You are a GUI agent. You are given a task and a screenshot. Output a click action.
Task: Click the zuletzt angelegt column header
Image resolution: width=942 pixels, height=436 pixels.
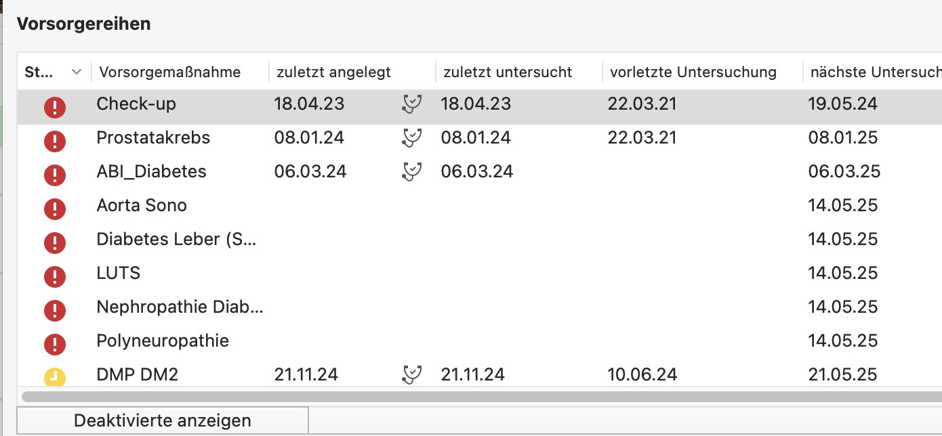[x=333, y=72]
